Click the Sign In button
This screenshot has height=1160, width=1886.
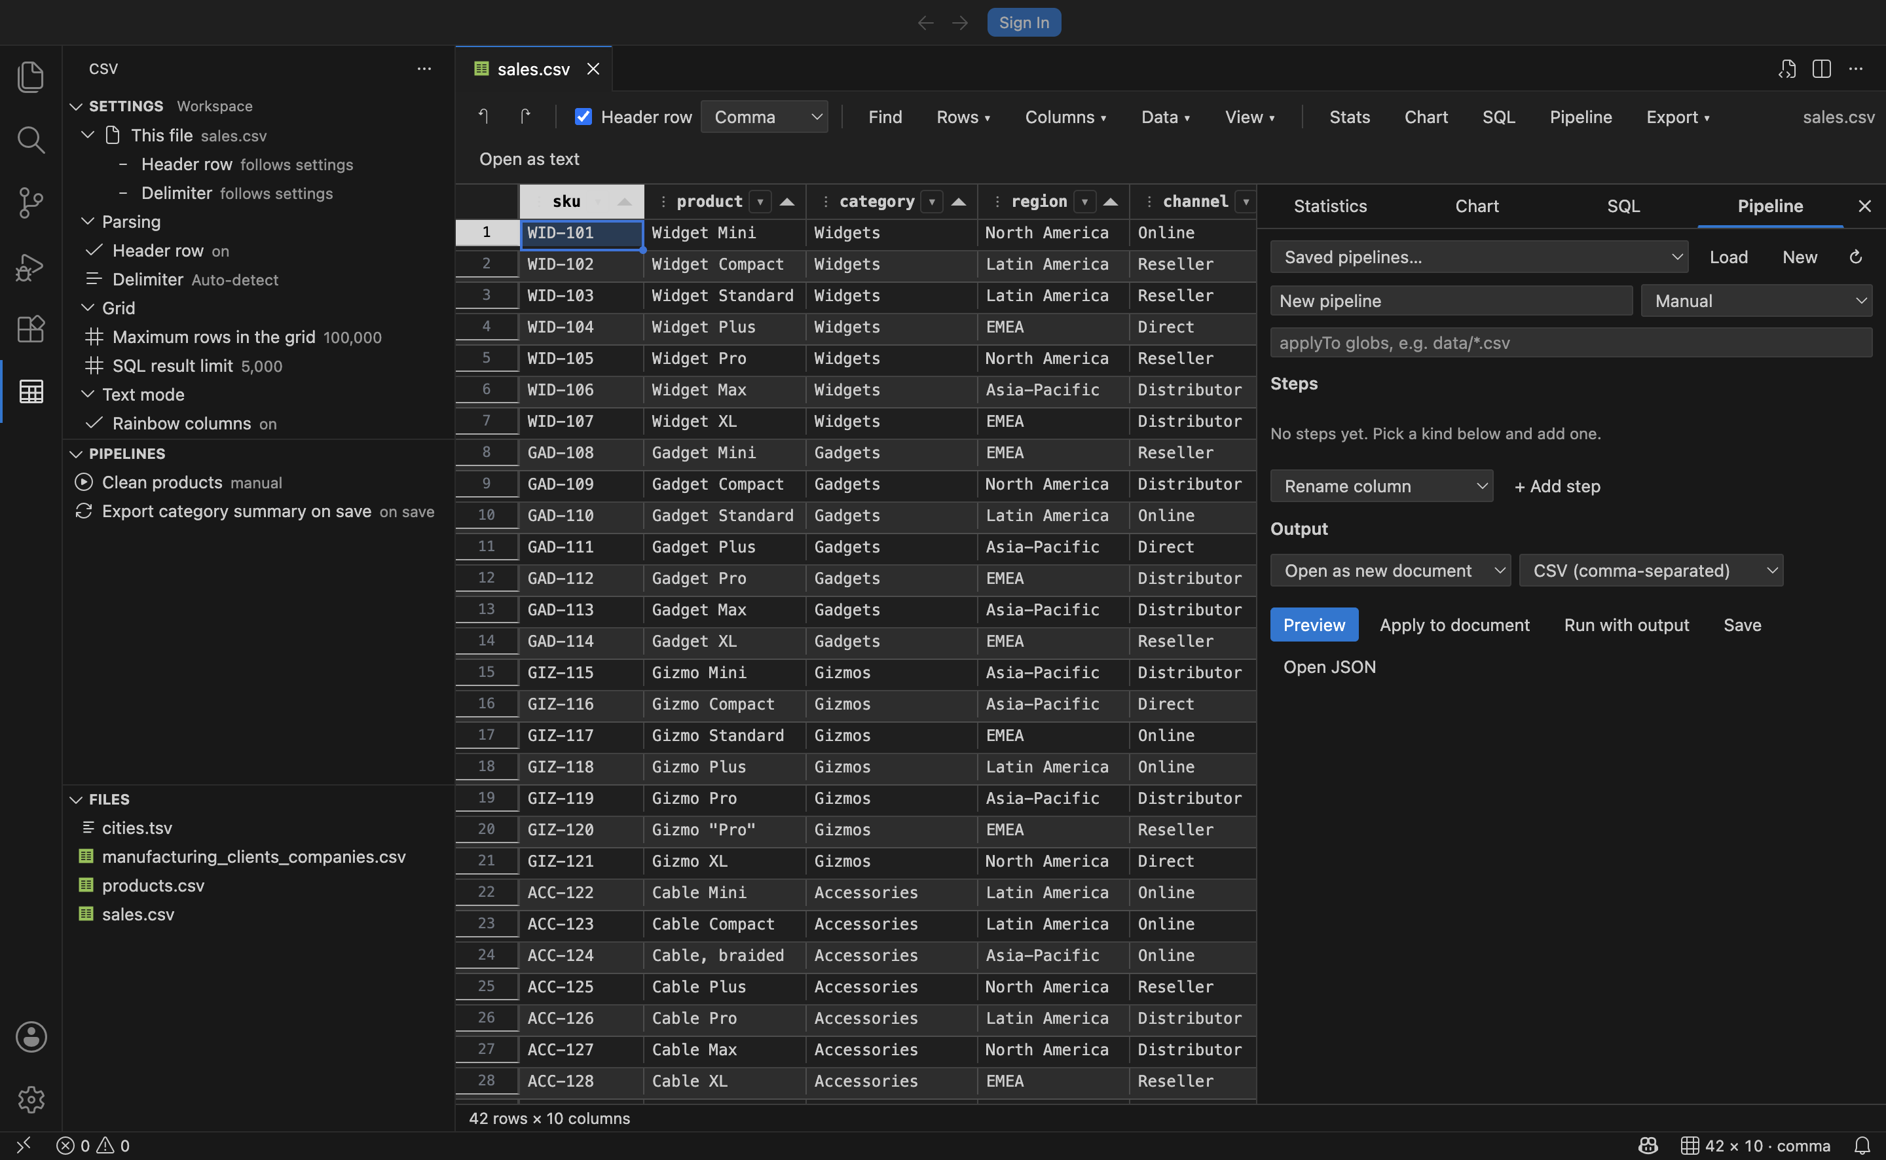1024,23
